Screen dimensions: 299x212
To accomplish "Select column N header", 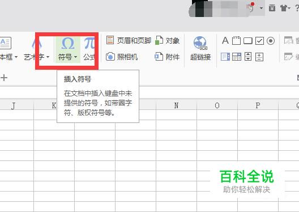I will click(x=176, y=105).
